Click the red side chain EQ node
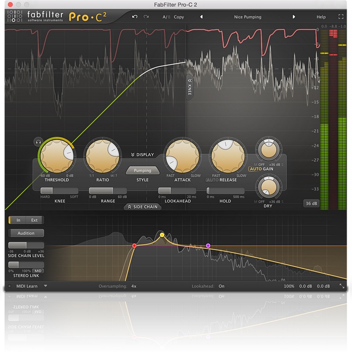The image size is (352, 352). (x=134, y=245)
